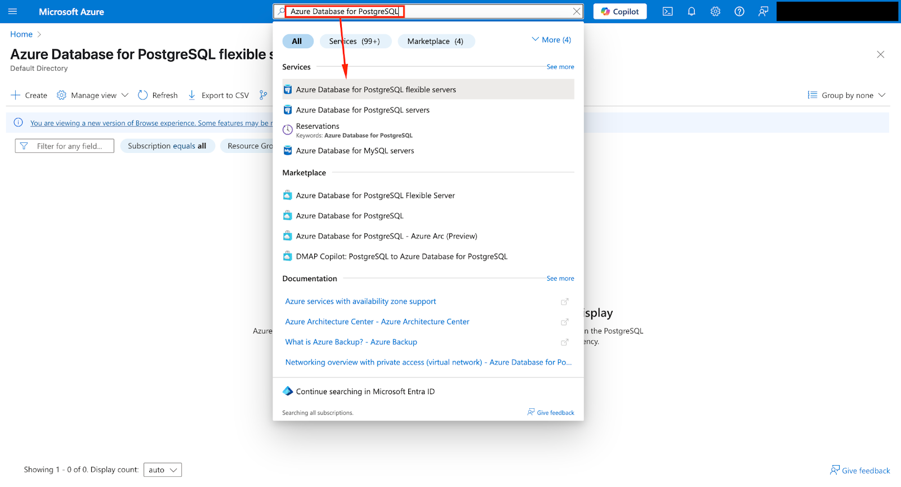Image resolution: width=901 pixels, height=487 pixels.
Task: Open the top bar feedback icon
Action: 763,11
